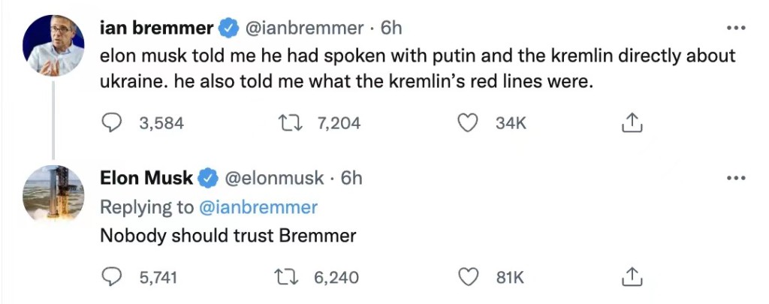Click the ian bremmer display name
Viewport: 769px width, 304px height.
click(156, 28)
